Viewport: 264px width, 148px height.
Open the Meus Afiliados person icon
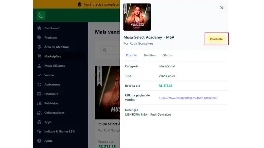pyautogui.click(x=39, y=66)
